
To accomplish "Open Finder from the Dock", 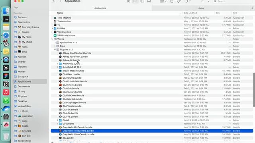I will click(x=6, y=11).
